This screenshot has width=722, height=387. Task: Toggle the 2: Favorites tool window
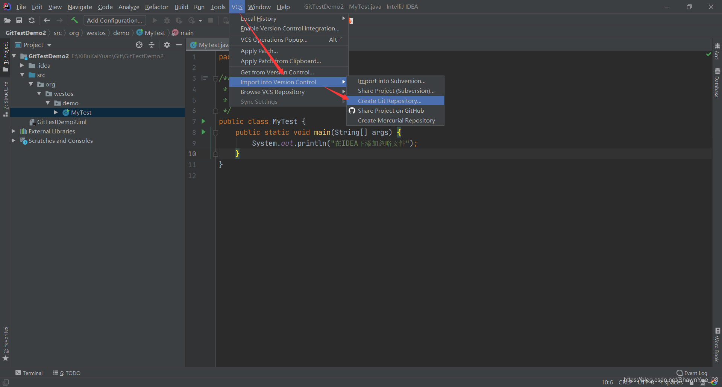point(6,344)
